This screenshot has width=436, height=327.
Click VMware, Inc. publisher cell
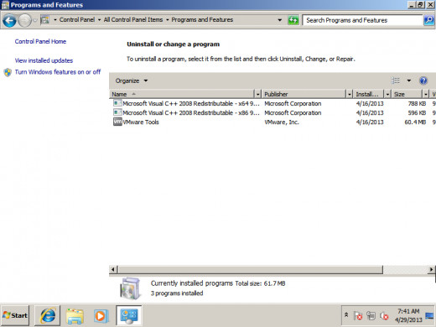(282, 122)
